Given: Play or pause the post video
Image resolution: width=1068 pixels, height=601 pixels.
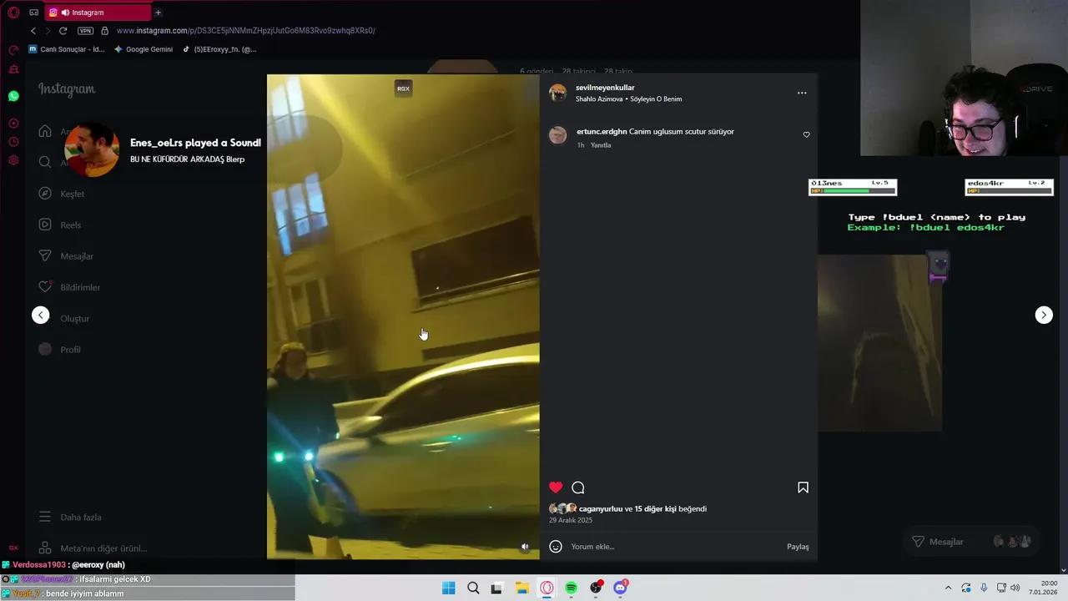Looking at the screenshot, I should (403, 316).
